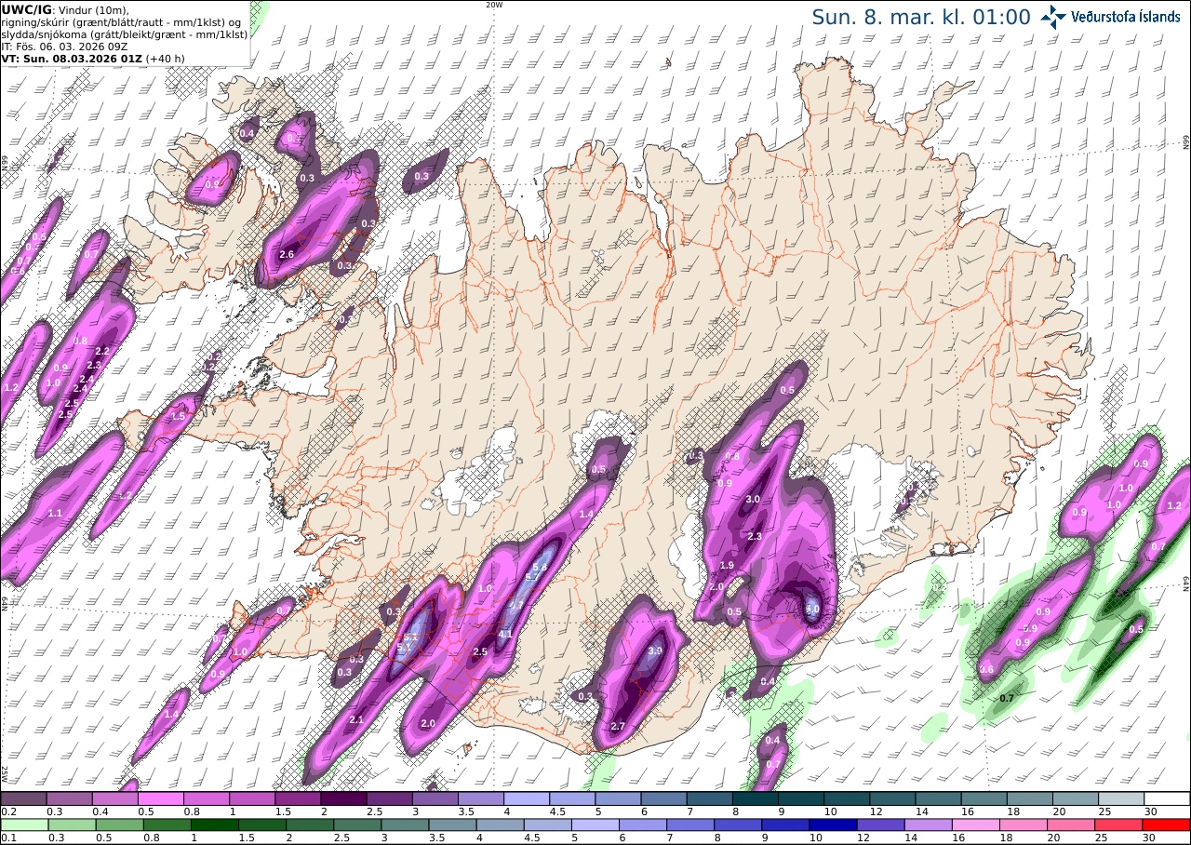1191x845 pixels.
Task: Click the '2.1' precipitation value
Action: [356, 720]
